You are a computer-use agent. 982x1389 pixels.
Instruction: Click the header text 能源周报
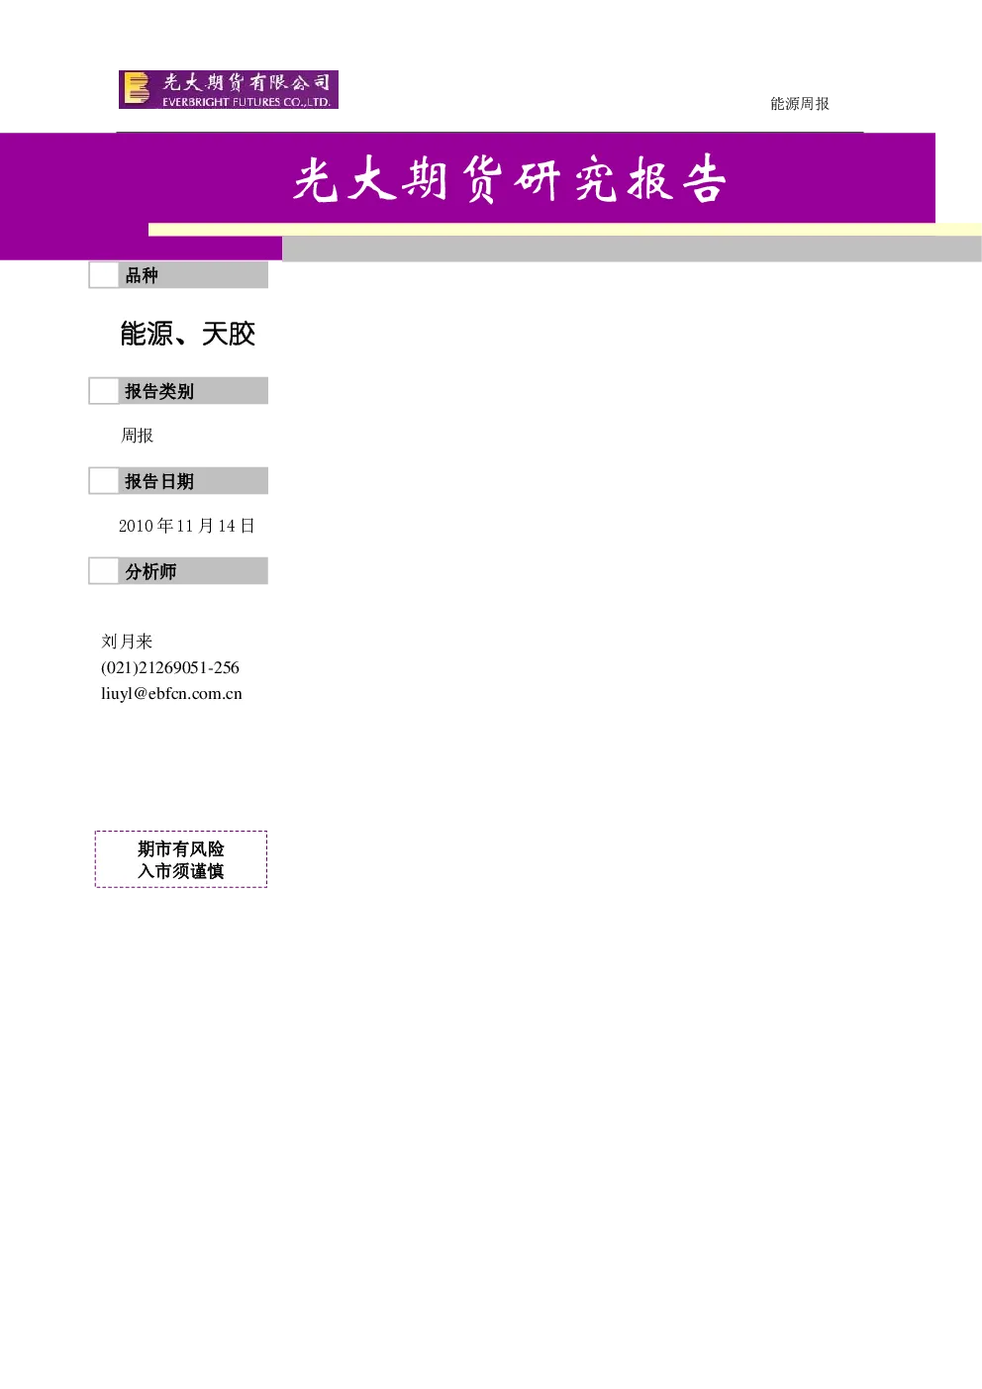click(800, 104)
